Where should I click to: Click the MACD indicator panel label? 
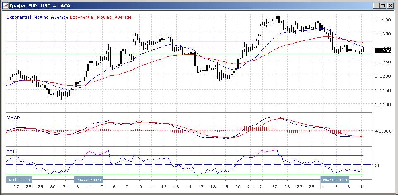coord(13,117)
